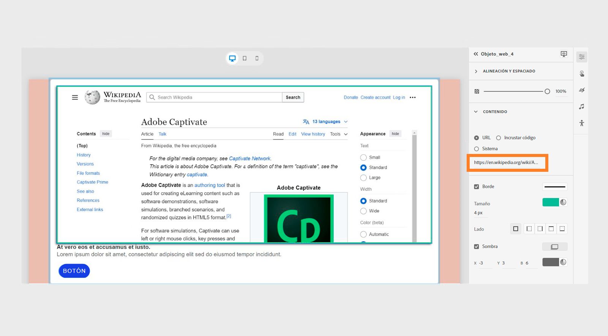Viewport: 608px width, 336px height.
Task: Select all-sides border icon
Action: 516,229
